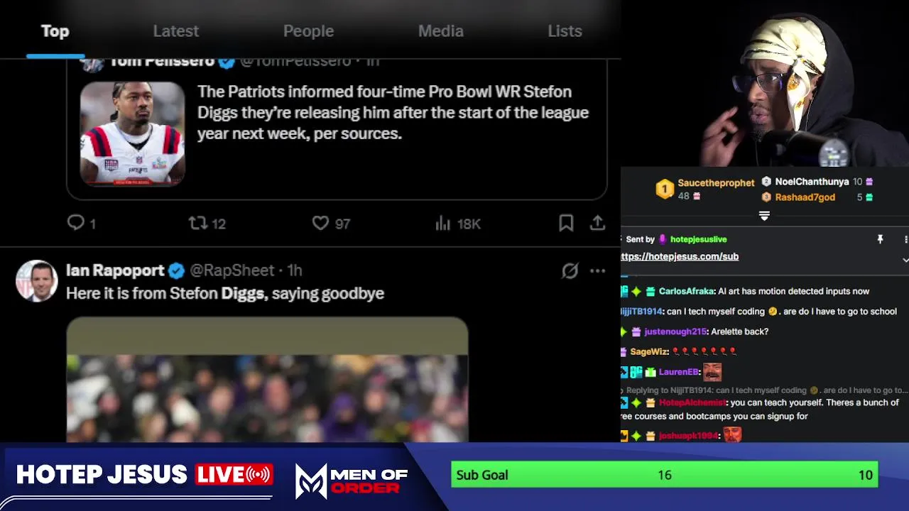This screenshot has width=909, height=511.
Task: Open chat options kebab menu beside the pin
Action: coord(905,239)
